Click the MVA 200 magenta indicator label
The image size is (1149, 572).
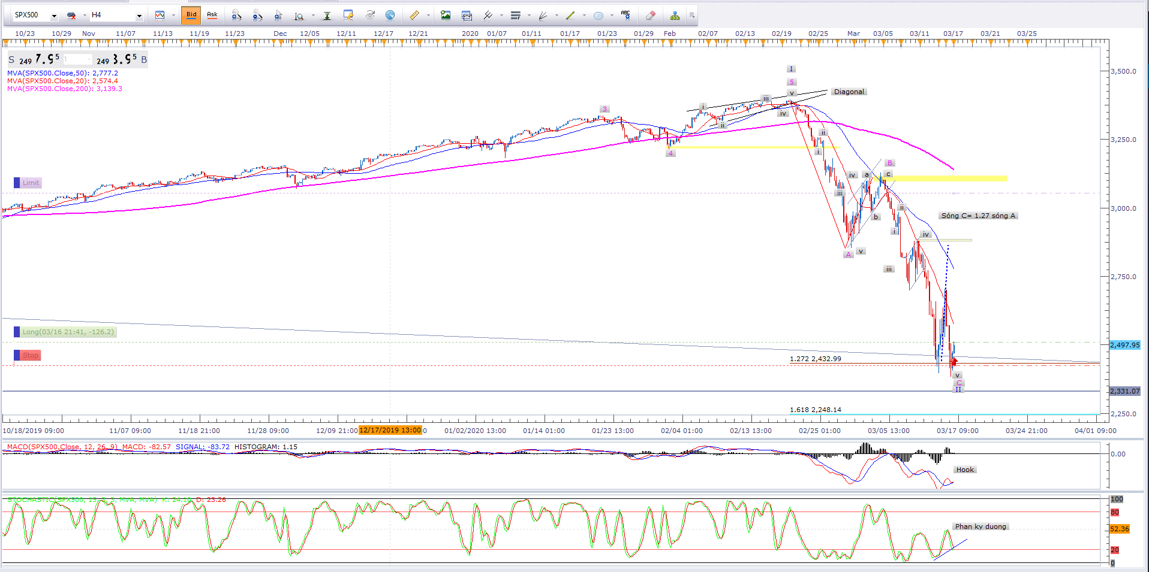coord(64,89)
